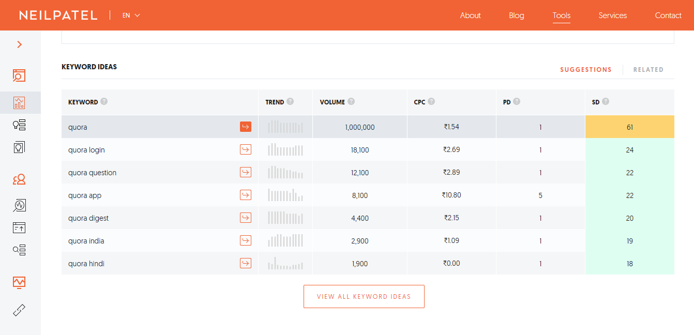Click the CPC value ₹0.00
Viewport: 694px width, 335px height.
point(451,263)
